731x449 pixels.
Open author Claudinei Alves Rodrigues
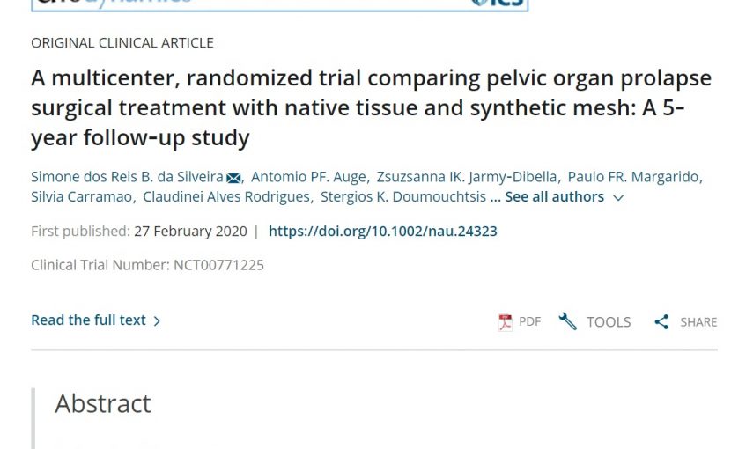226,196
